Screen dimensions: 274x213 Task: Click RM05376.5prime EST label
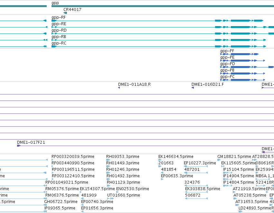click(62, 189)
